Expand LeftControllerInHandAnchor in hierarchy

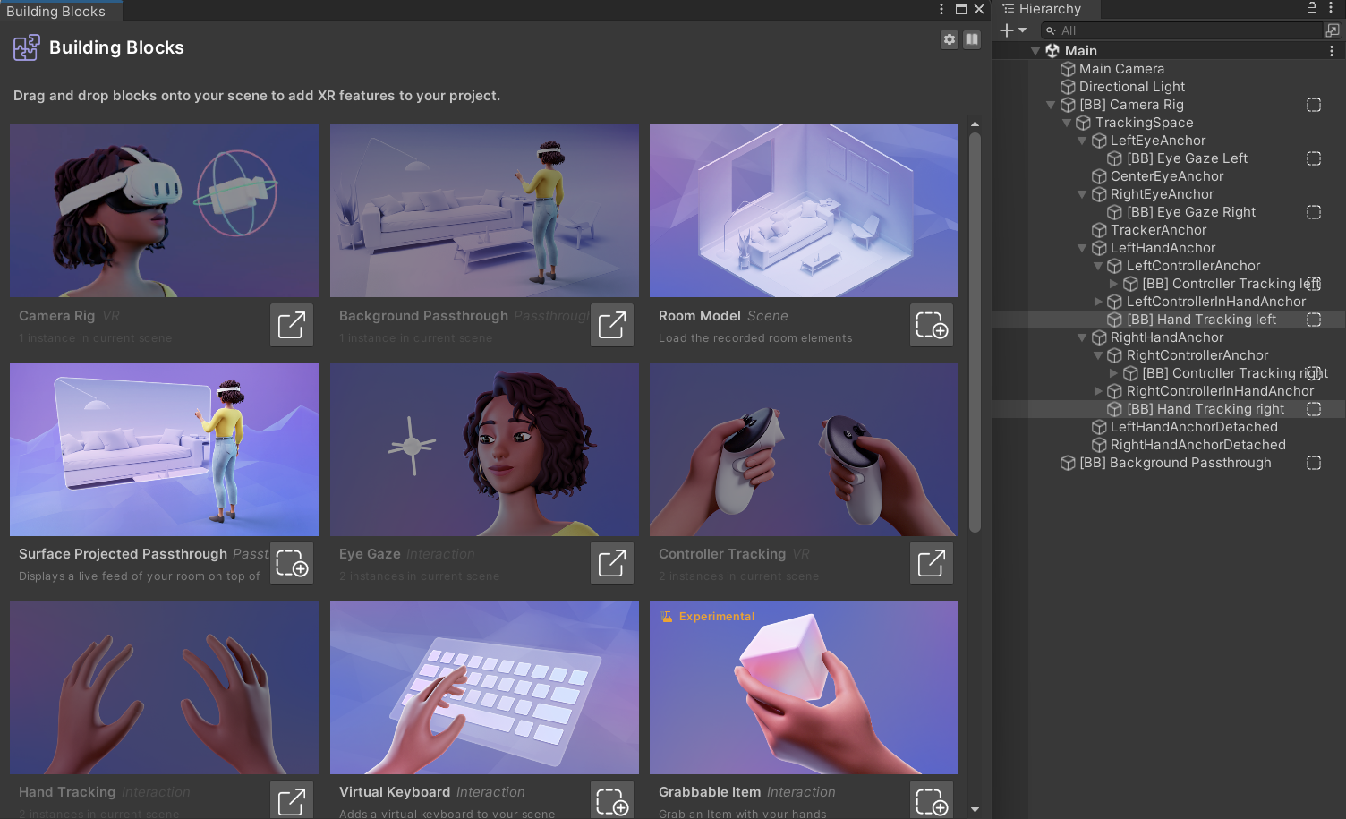1099,302
